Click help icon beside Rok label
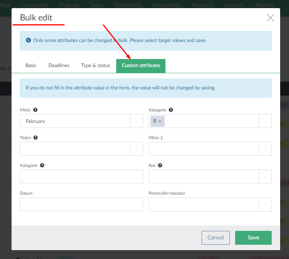Screen dimensions: 289x259 click(160, 165)
